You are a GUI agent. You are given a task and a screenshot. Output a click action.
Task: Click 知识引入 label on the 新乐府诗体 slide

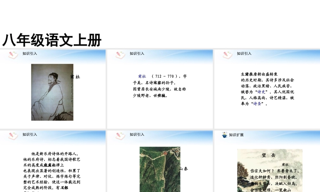point(30,135)
